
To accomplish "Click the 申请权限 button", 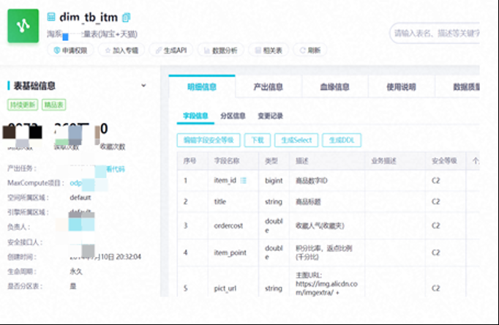I will (70, 51).
